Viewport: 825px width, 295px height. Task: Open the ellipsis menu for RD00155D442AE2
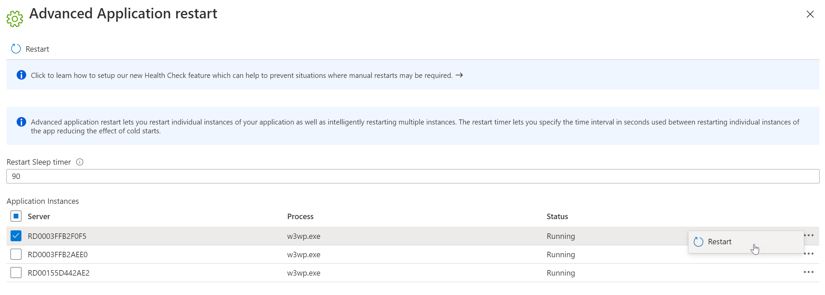809,272
